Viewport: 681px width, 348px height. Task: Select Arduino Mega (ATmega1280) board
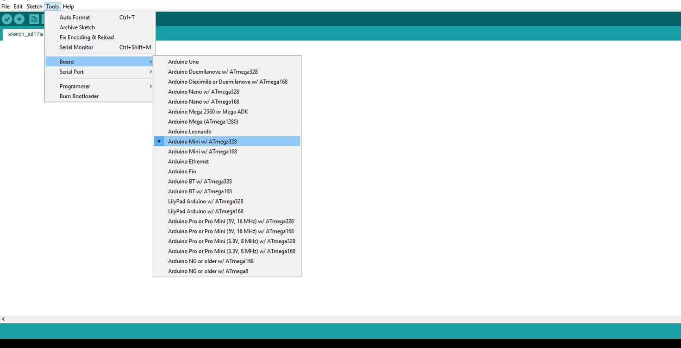227,121
